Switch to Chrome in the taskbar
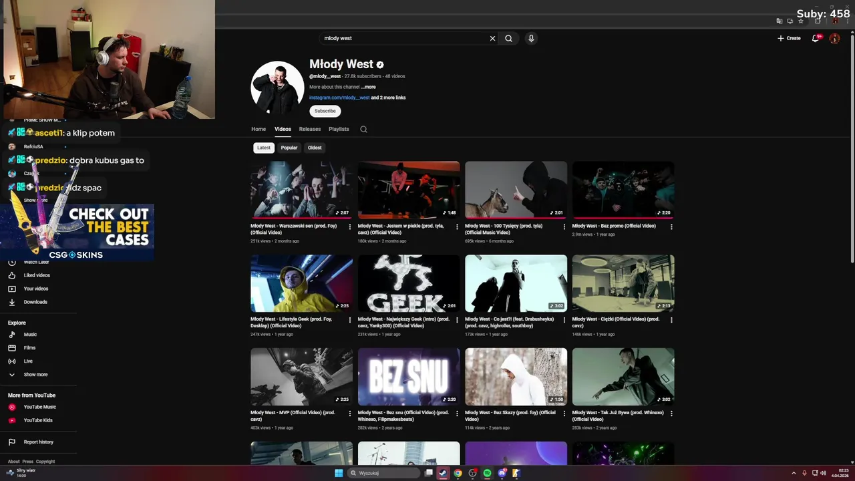 tap(458, 473)
